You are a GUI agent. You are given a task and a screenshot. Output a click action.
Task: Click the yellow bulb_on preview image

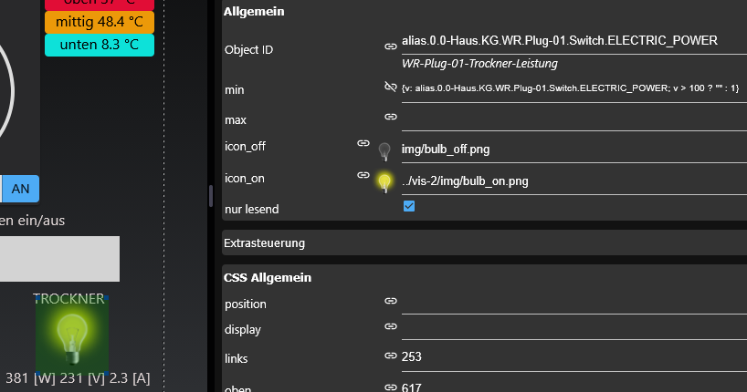point(384,182)
